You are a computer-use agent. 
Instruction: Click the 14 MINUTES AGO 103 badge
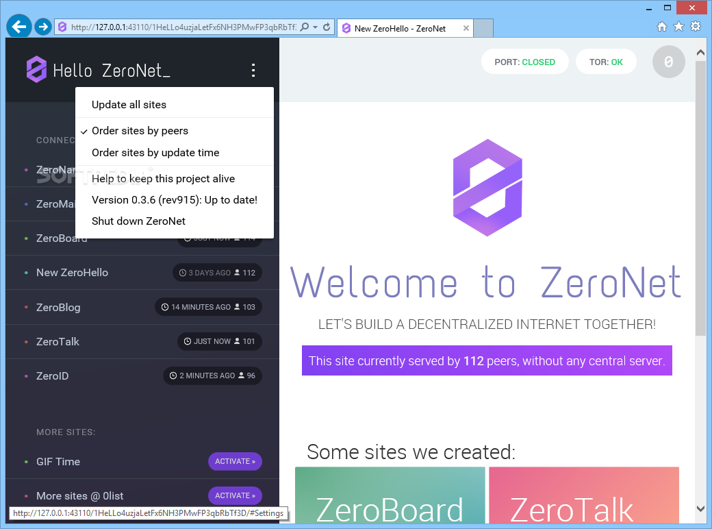(208, 307)
